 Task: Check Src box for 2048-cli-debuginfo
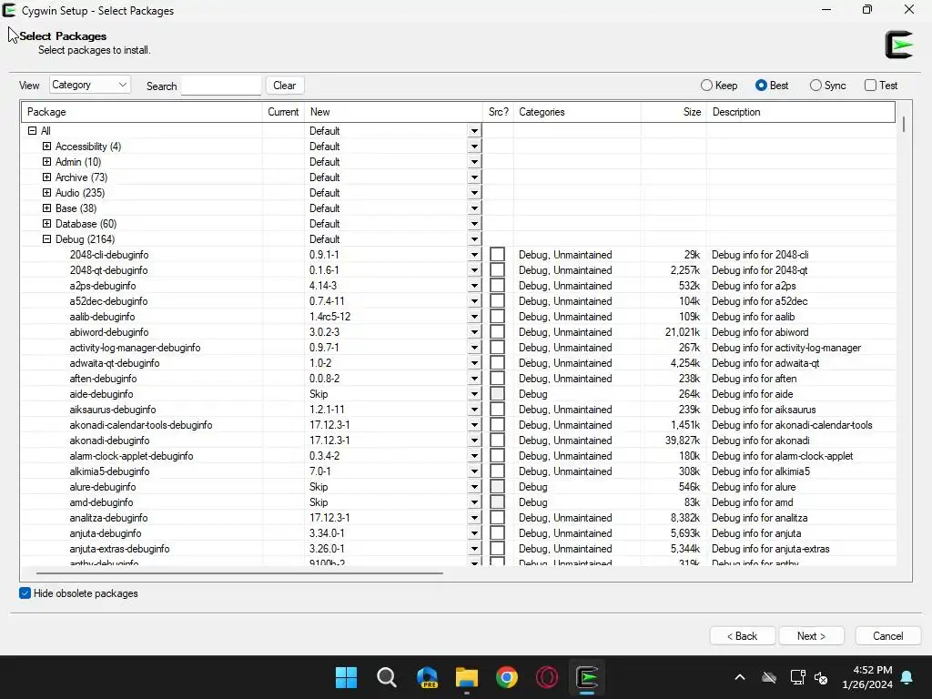(498, 255)
